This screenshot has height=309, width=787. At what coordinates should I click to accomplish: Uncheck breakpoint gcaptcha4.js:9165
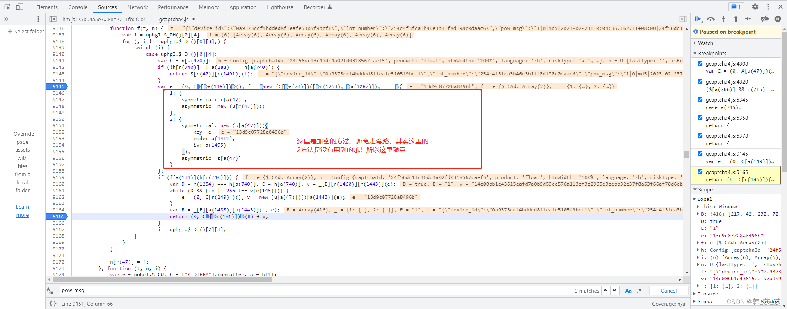pos(700,172)
